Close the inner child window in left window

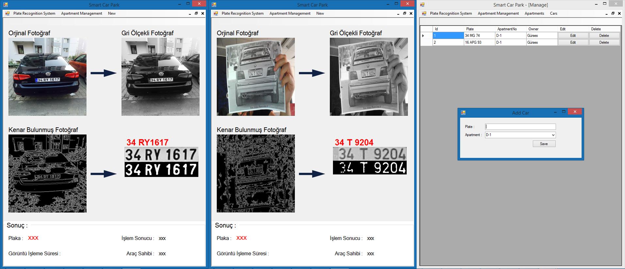pyautogui.click(x=203, y=13)
